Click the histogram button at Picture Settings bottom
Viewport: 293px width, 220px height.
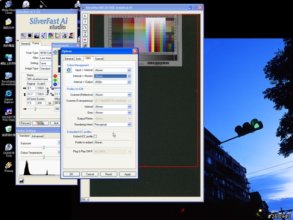click(22, 181)
